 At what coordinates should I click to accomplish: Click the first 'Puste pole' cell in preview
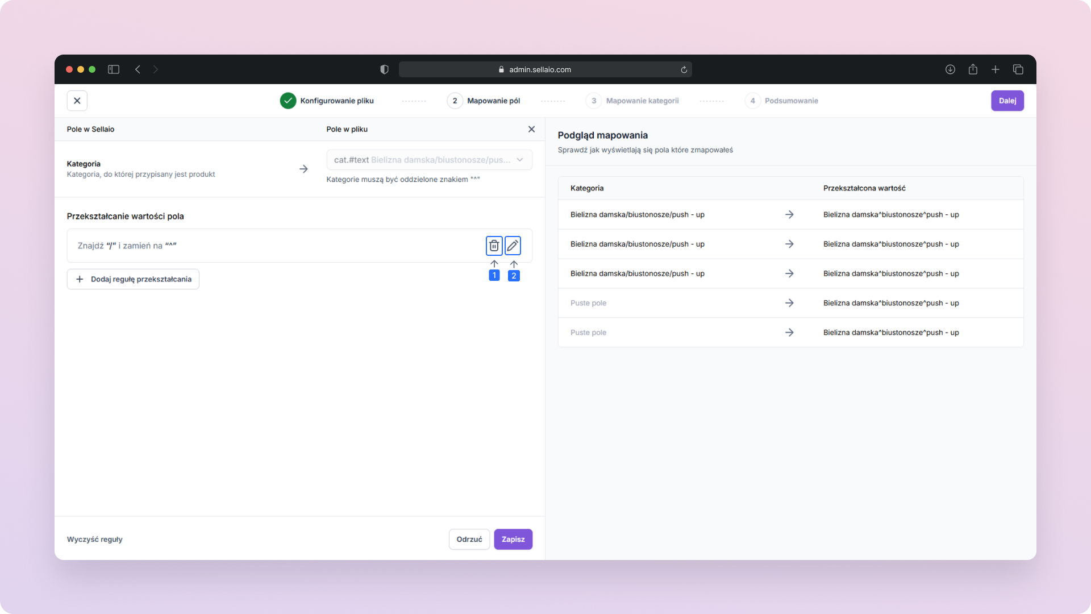coord(588,303)
